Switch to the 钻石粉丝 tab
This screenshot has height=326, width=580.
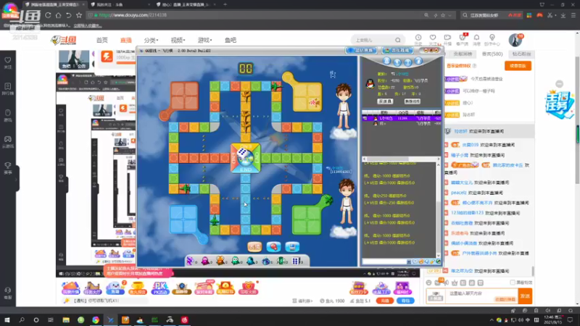point(521,54)
